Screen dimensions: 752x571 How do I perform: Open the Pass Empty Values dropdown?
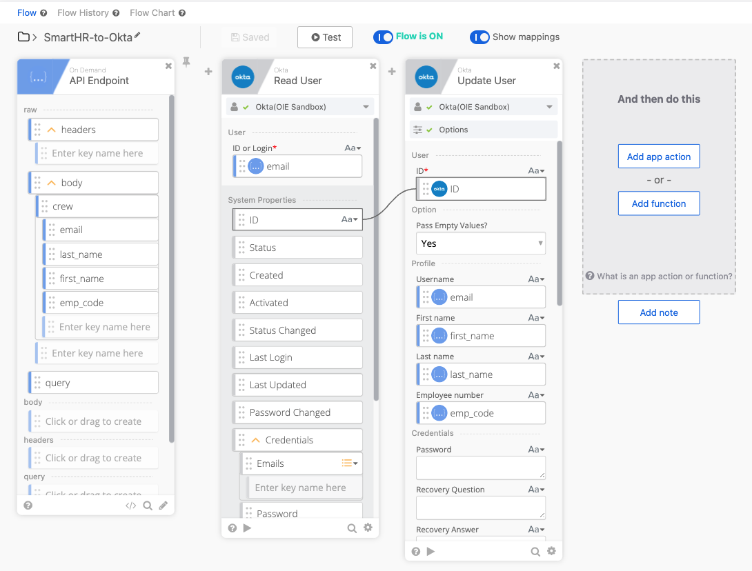click(480, 243)
